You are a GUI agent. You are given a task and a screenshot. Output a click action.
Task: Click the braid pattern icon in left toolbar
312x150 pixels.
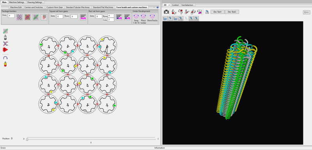click(x=5, y=31)
